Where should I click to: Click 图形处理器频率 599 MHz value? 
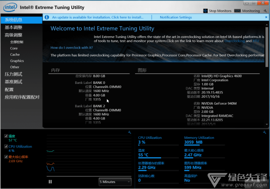[x=193, y=168]
